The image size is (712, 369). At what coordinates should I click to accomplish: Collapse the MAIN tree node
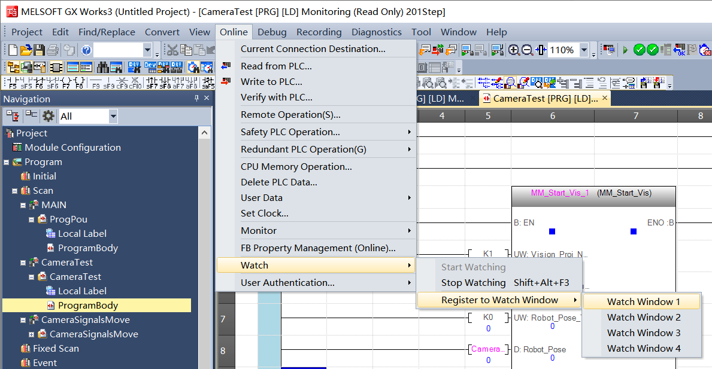[x=23, y=205]
